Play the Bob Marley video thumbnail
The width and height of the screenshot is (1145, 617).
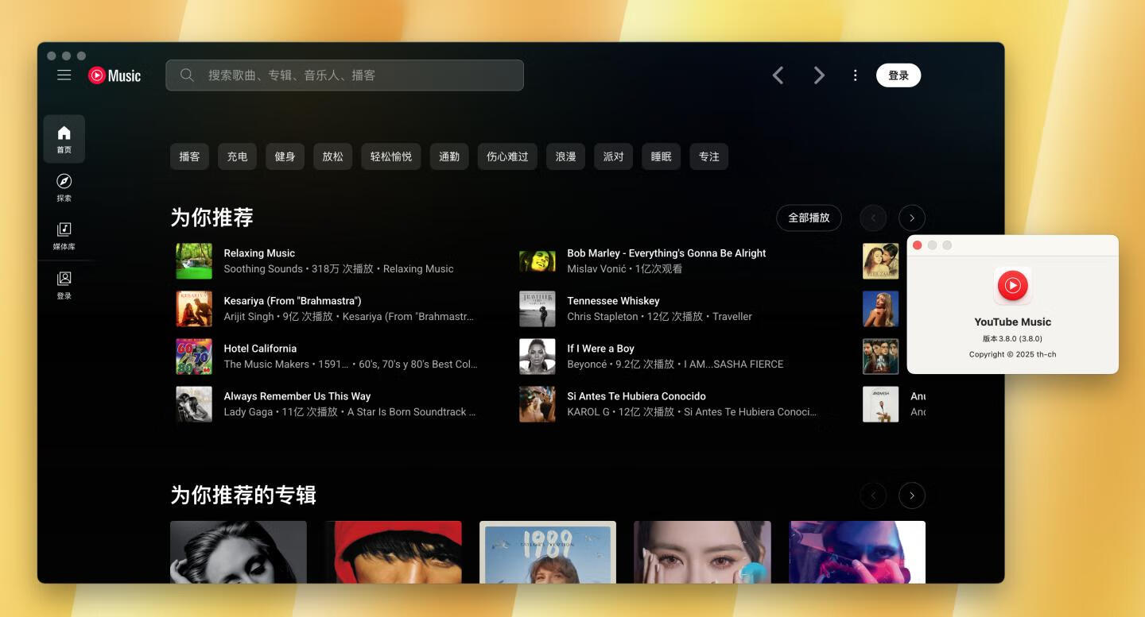point(538,261)
